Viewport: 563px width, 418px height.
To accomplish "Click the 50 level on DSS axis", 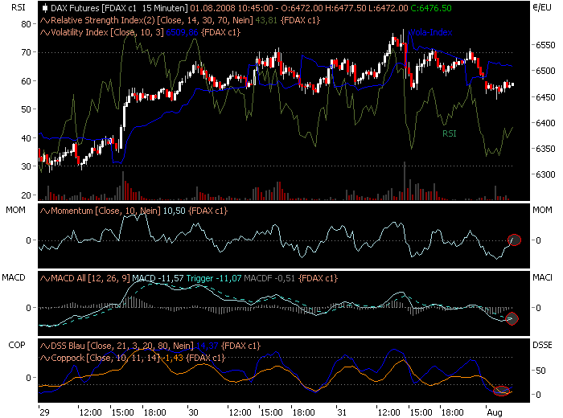I will (x=540, y=371).
